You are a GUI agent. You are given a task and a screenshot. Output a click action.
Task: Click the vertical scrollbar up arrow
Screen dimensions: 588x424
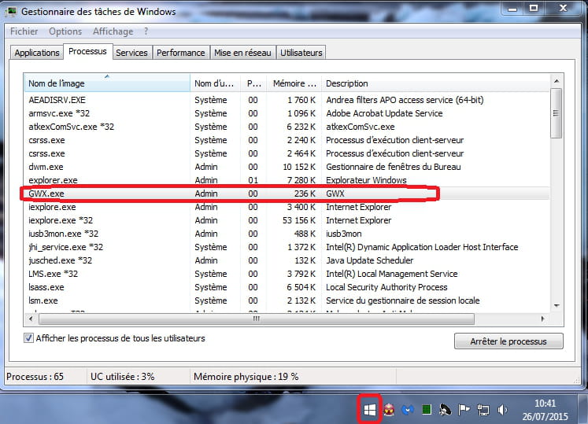coord(557,80)
